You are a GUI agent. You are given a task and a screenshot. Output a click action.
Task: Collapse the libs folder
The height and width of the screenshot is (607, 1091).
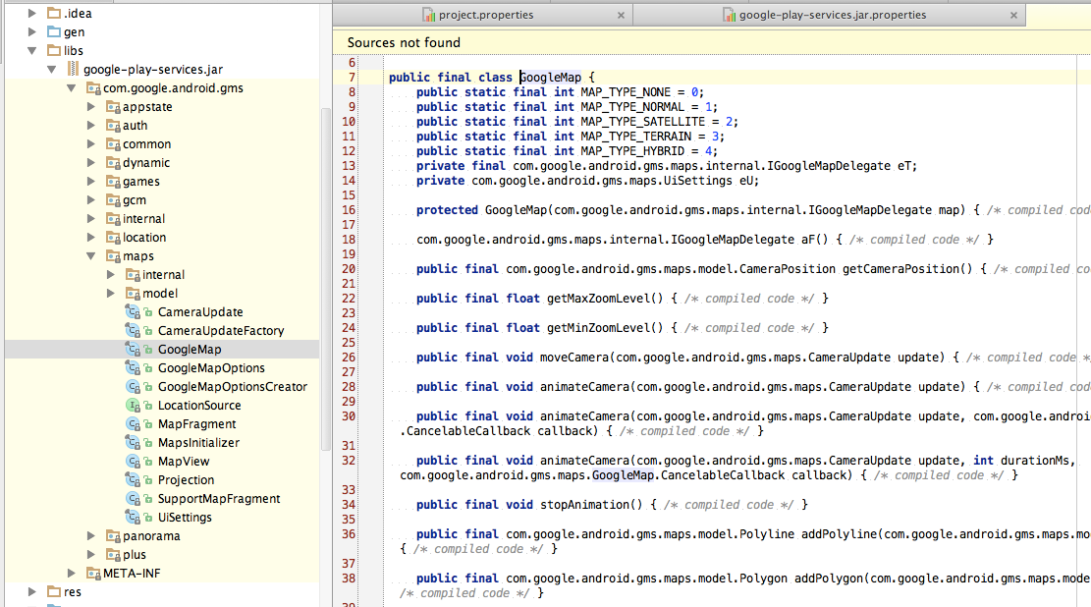coord(32,51)
